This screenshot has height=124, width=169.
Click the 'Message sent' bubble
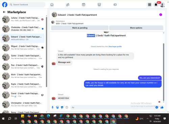tap(64, 63)
